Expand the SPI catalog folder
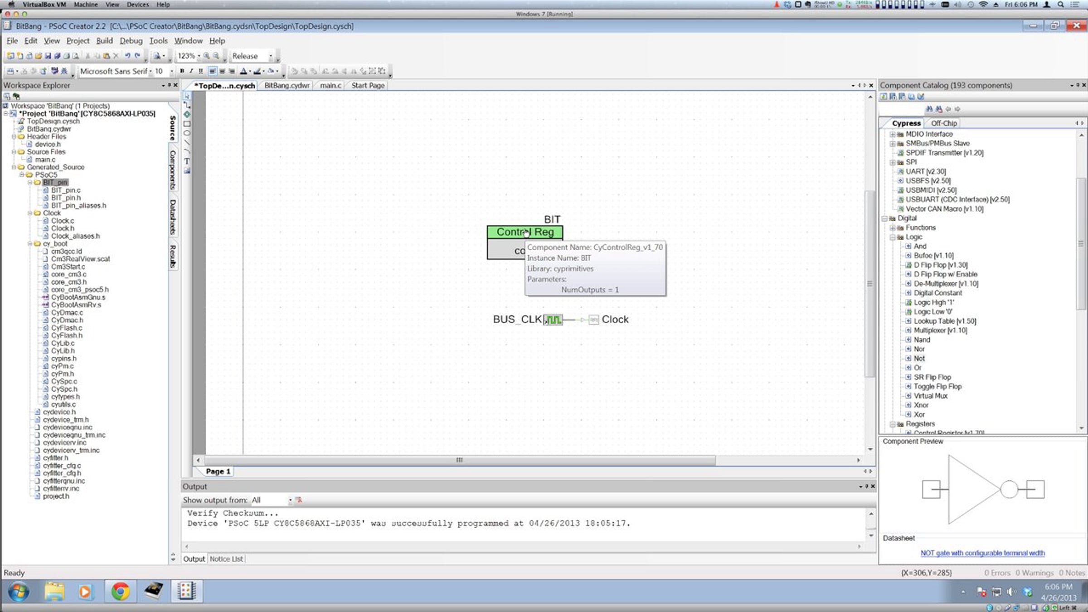 click(x=892, y=162)
